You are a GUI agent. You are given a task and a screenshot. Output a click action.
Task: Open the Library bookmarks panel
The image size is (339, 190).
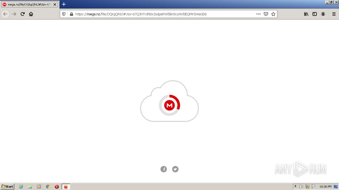tap(306, 14)
